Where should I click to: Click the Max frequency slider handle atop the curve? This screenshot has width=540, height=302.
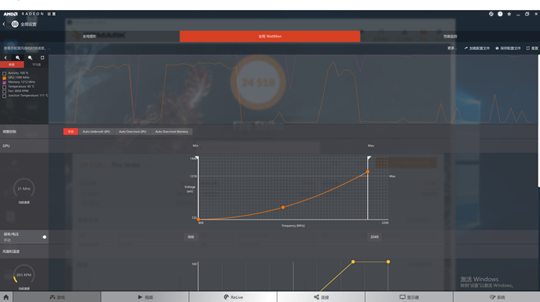point(369,158)
